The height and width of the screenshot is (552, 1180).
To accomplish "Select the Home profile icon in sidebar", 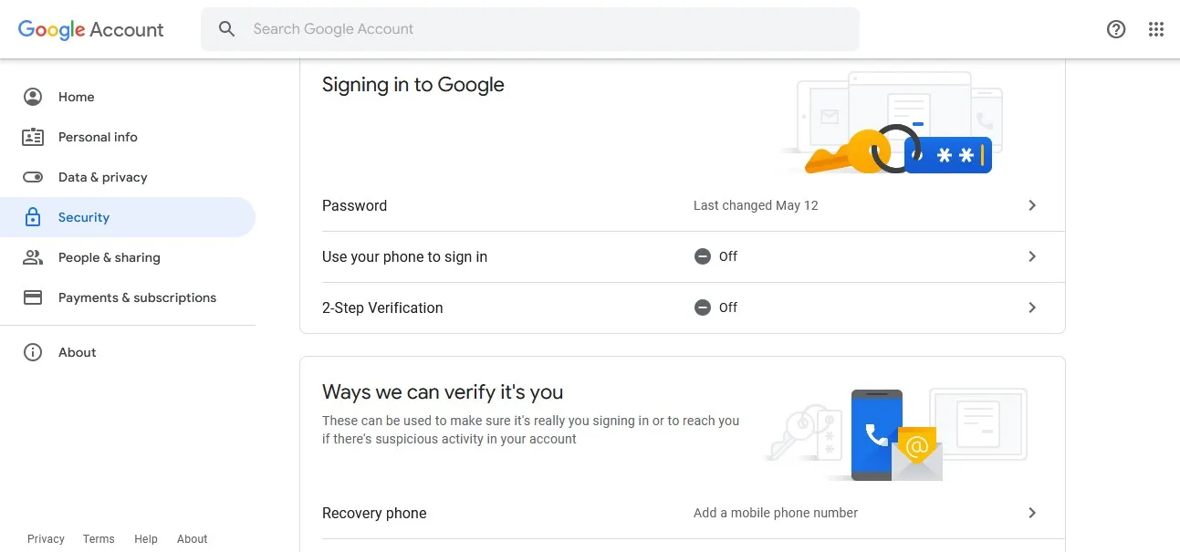I will pos(33,97).
